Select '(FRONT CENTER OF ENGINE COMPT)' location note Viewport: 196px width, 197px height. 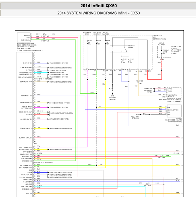30,50
